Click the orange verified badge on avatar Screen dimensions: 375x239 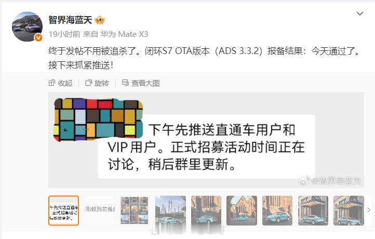pos(38,37)
